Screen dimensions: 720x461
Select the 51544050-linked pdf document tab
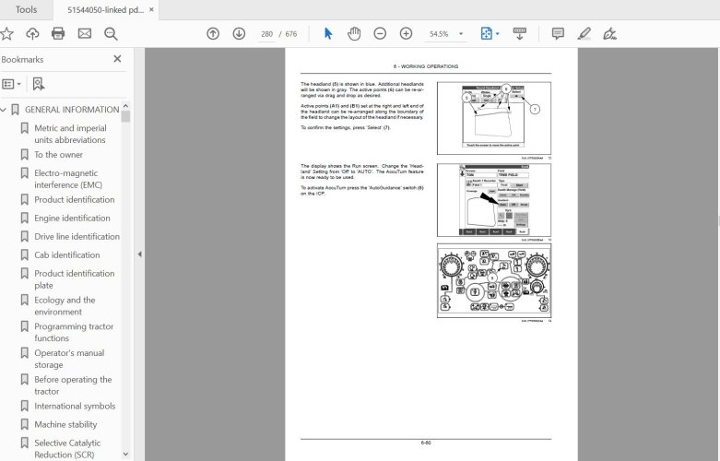click(x=104, y=9)
